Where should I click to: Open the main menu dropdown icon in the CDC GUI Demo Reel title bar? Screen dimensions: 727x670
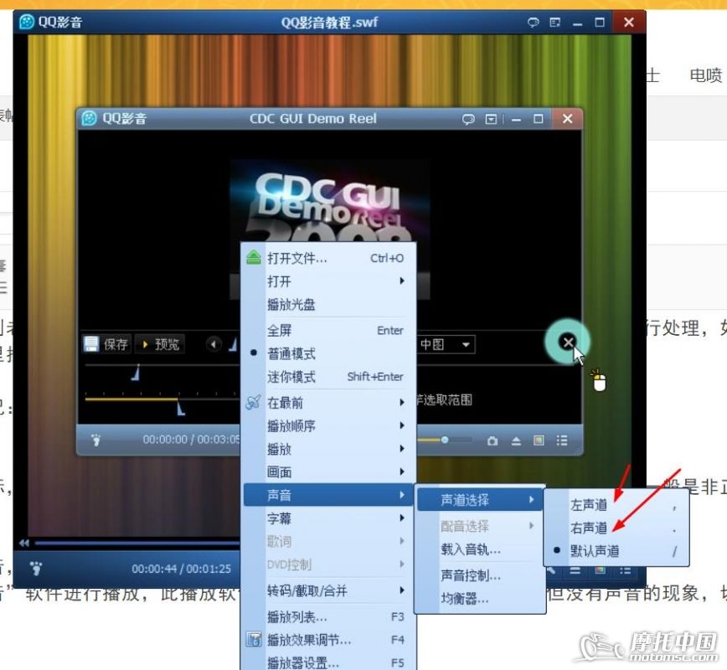(491, 120)
